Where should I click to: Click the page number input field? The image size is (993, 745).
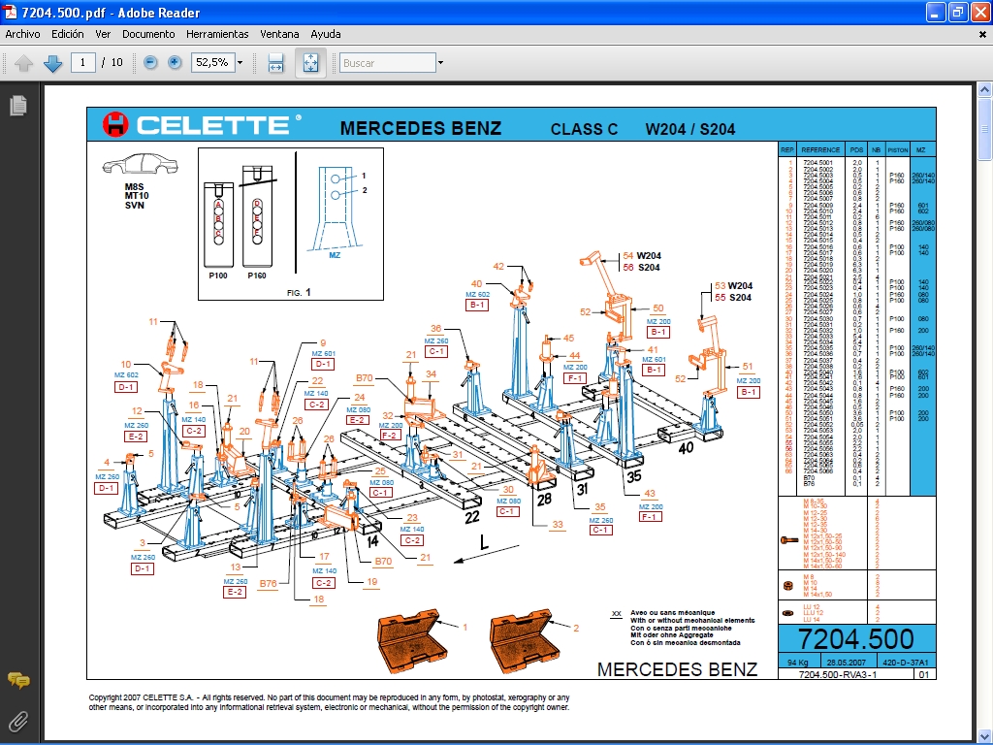82,63
